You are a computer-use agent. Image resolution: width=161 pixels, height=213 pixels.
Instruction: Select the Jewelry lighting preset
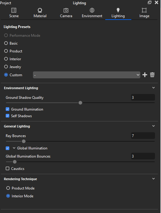(x=6, y=67)
